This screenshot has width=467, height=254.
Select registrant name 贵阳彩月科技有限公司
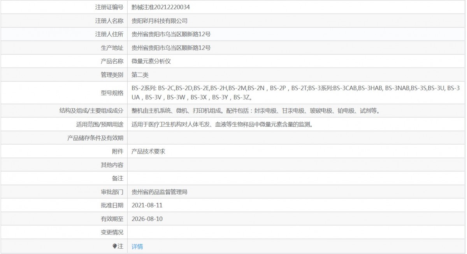pos(160,21)
